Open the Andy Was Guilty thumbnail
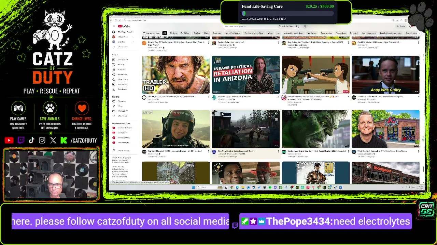 click(385, 75)
